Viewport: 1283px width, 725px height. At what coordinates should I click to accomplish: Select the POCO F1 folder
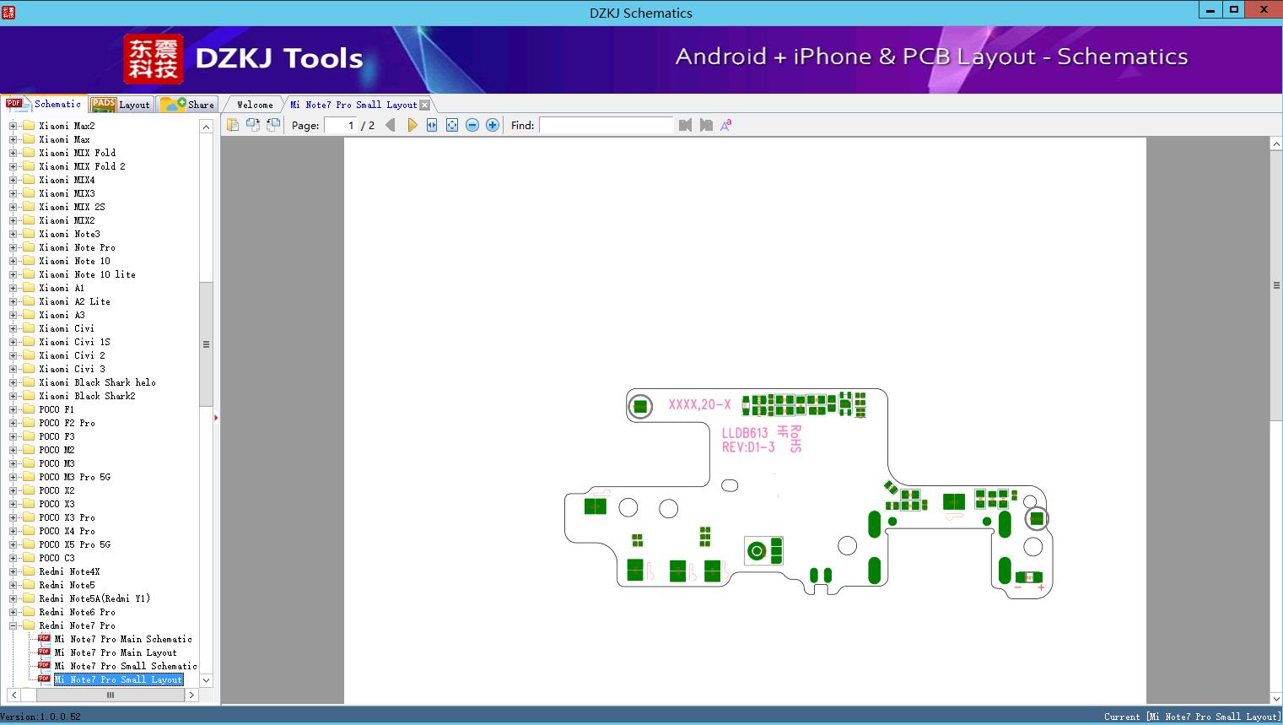57,409
